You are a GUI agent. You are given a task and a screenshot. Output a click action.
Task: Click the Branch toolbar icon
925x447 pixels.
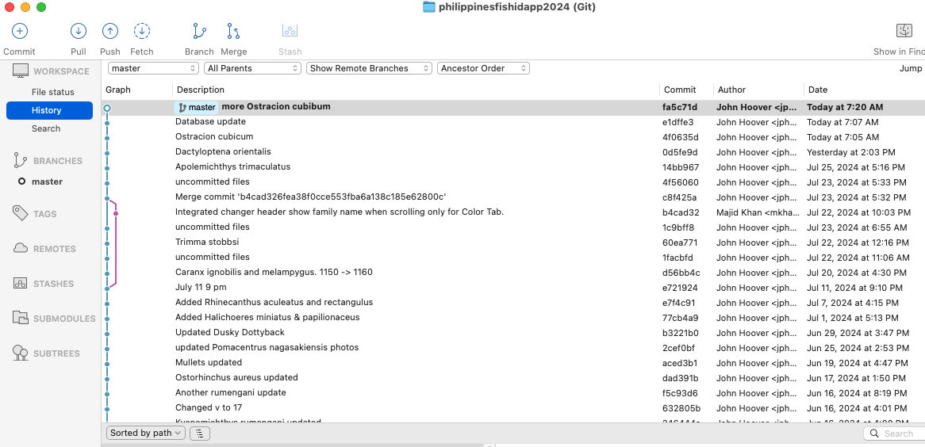point(199,31)
